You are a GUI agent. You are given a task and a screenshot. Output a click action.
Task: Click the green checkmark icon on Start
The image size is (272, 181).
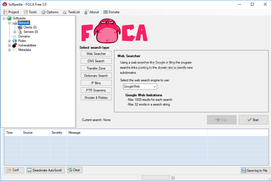(x=249, y=120)
